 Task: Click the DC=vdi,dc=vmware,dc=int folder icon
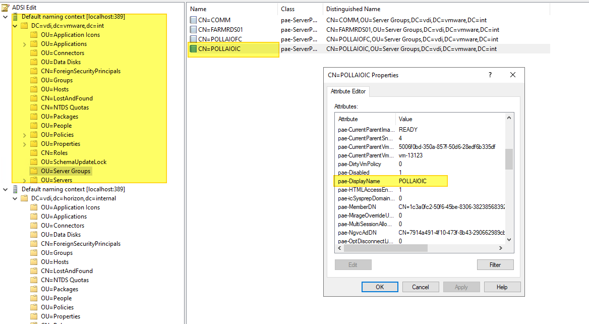tap(24, 26)
